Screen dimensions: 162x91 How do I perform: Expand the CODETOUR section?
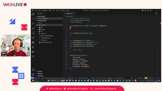(x=49, y=76)
